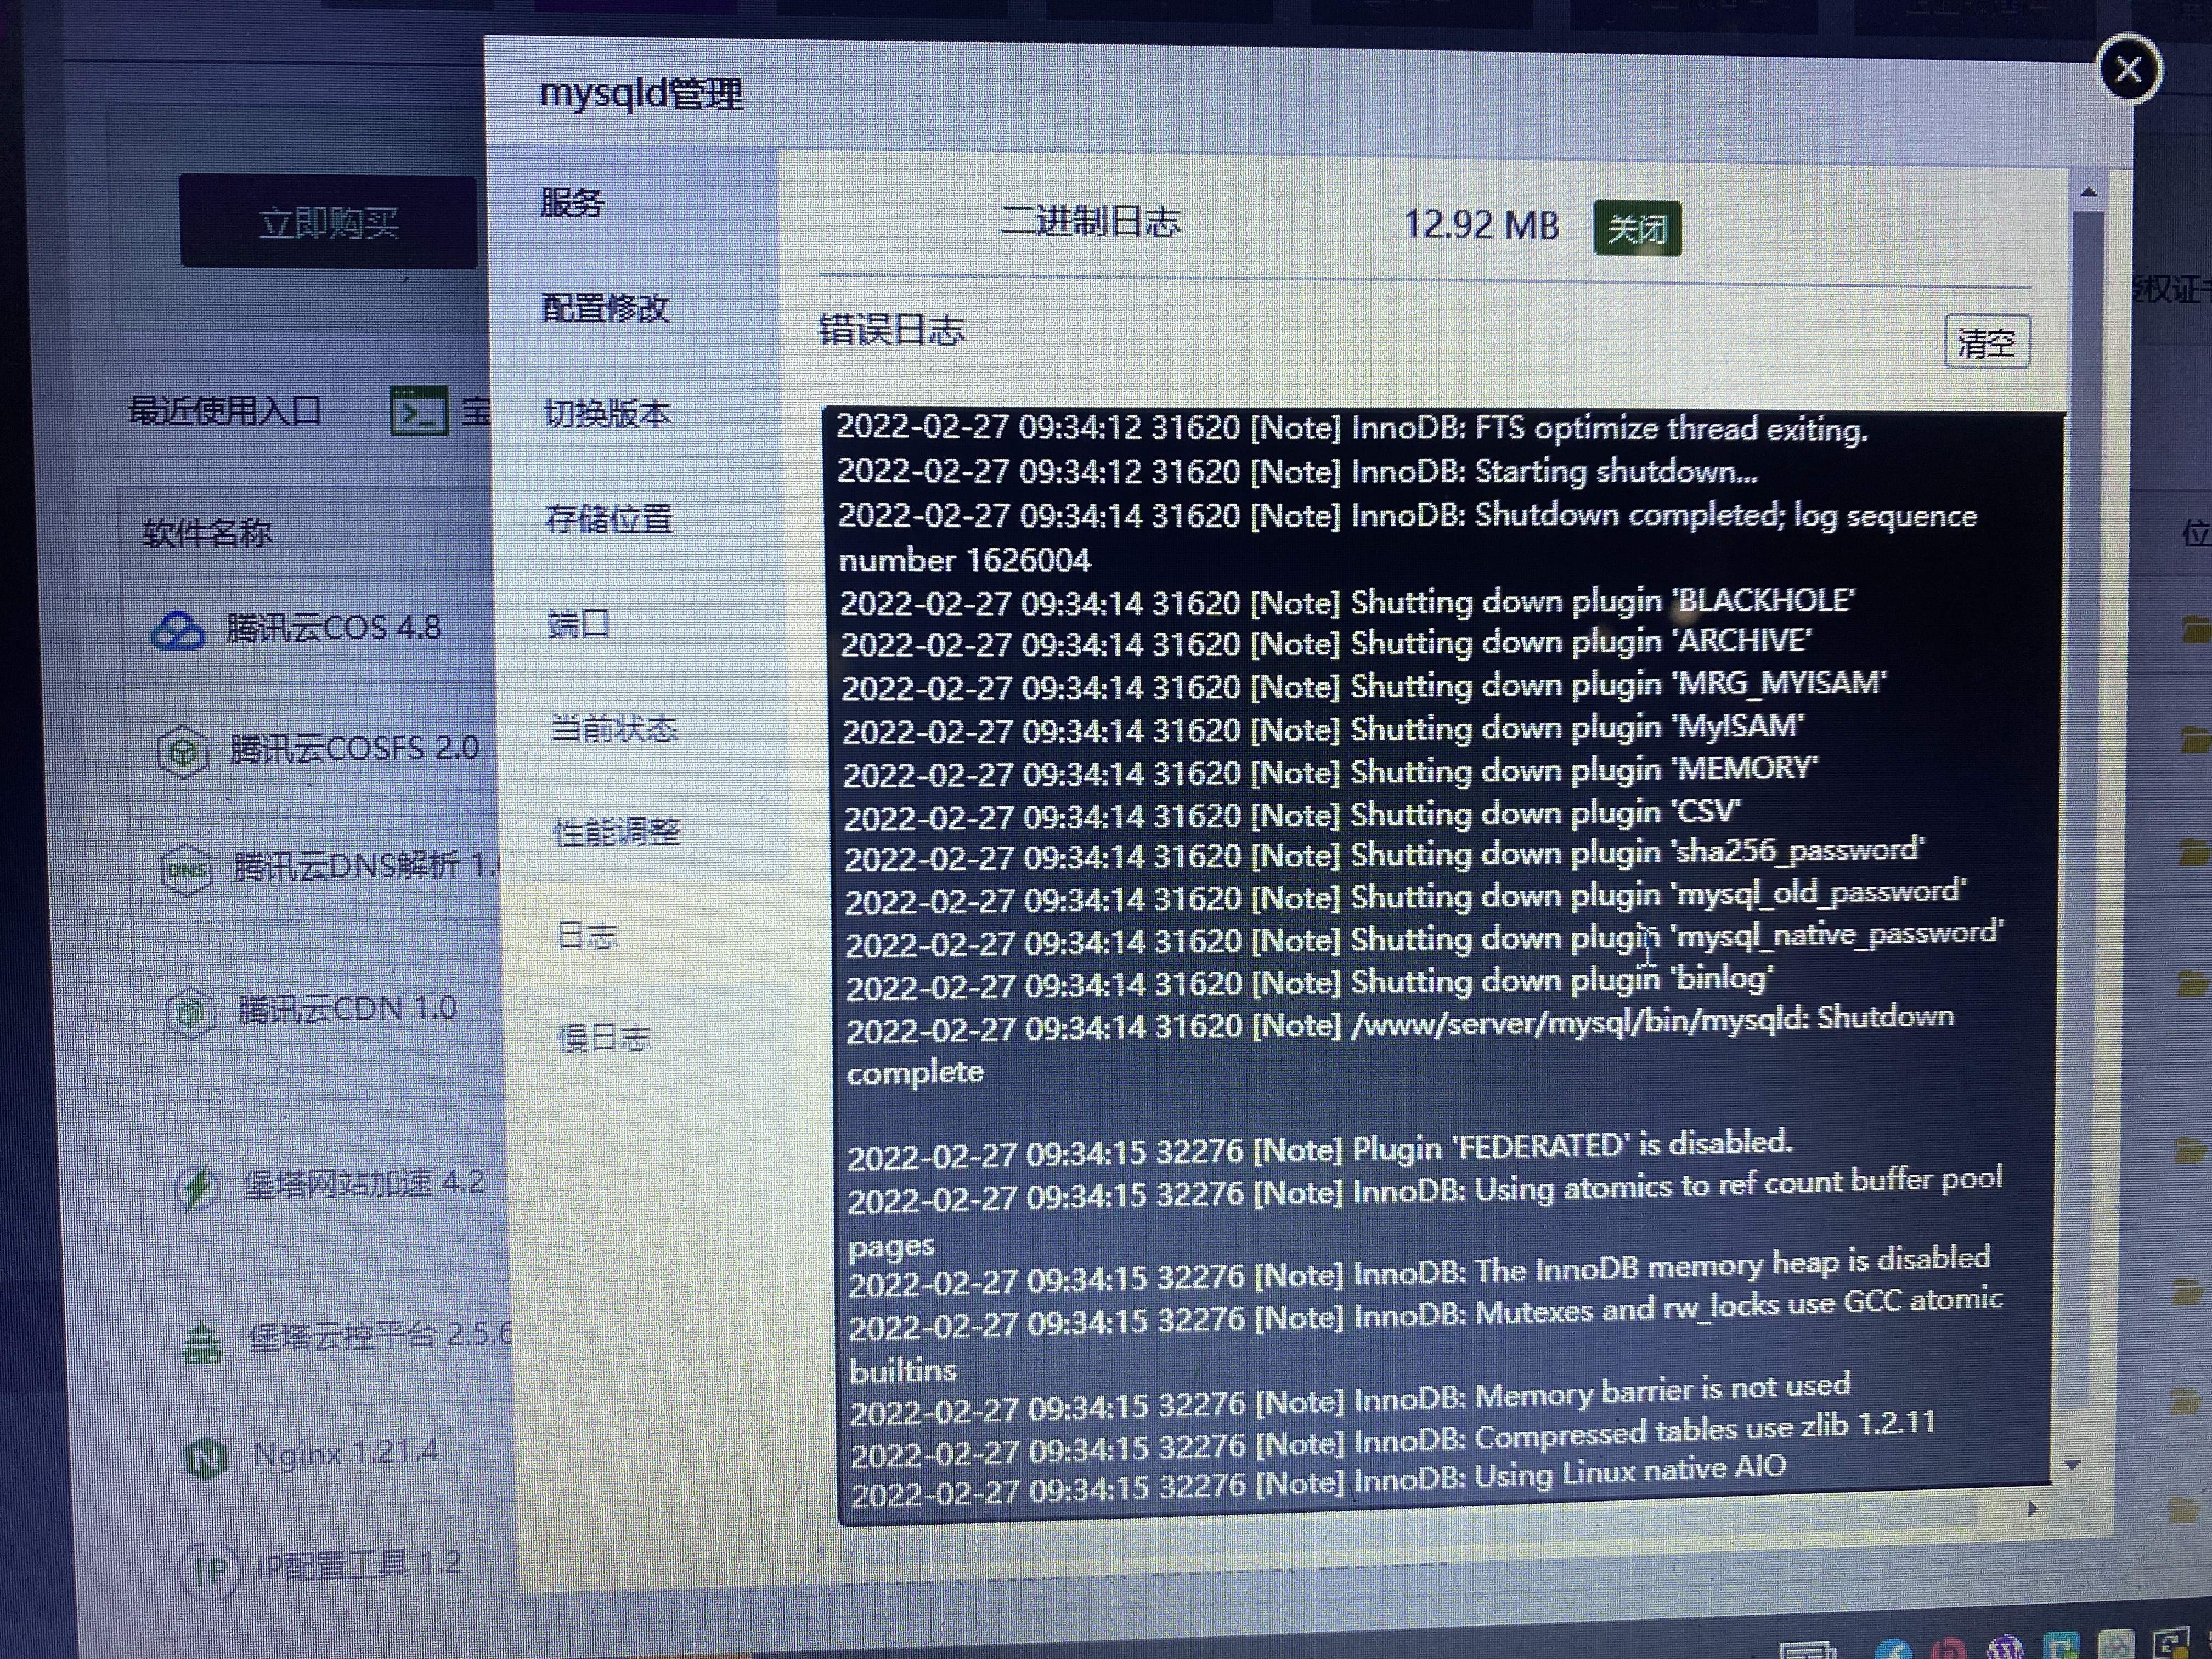2212x1659 pixels.
Task: Open the 性能调整 tab
Action: pyautogui.click(x=617, y=832)
